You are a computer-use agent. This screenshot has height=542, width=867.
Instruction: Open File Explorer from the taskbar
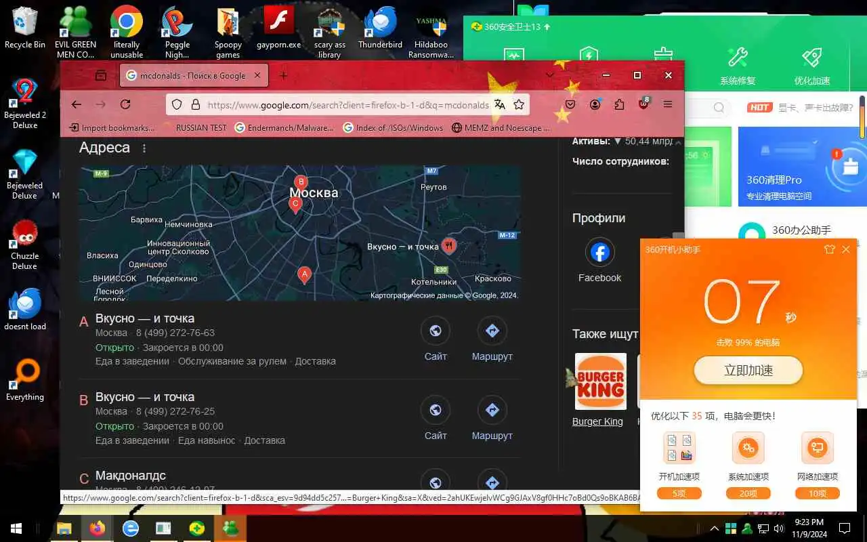pos(64,528)
